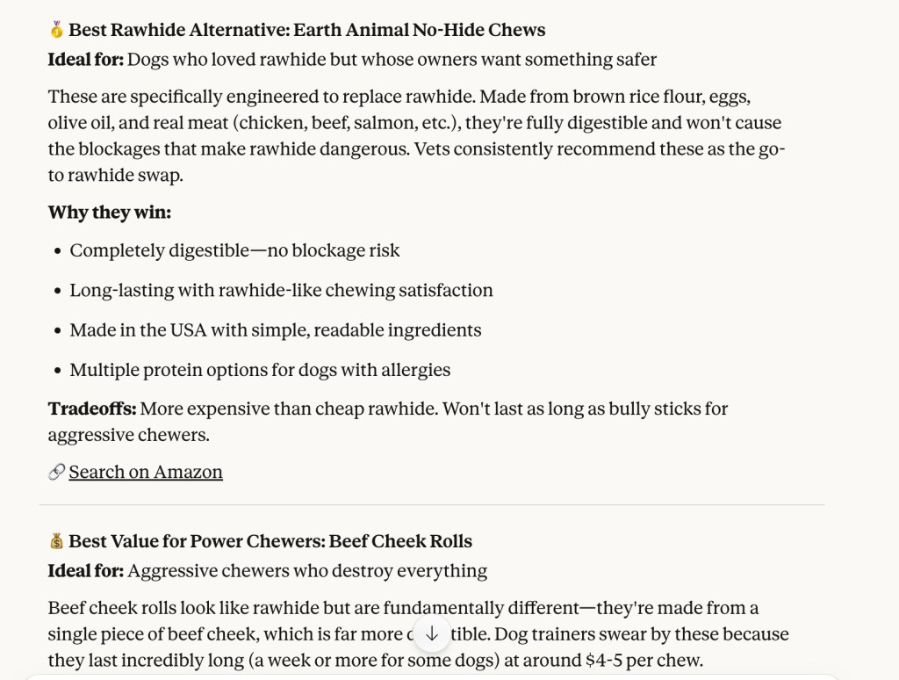Click the paragraph starting "These are specifically engineered"

(x=414, y=135)
